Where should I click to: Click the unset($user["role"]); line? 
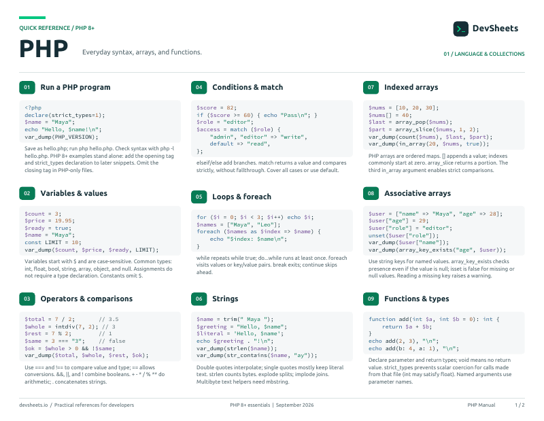click(x=403, y=235)
